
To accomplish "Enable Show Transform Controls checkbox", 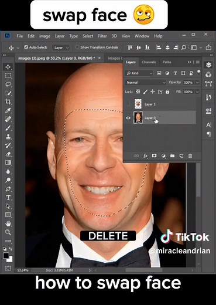I will 77,47.
